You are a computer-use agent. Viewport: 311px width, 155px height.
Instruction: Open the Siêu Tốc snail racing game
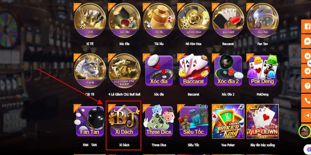194,121
